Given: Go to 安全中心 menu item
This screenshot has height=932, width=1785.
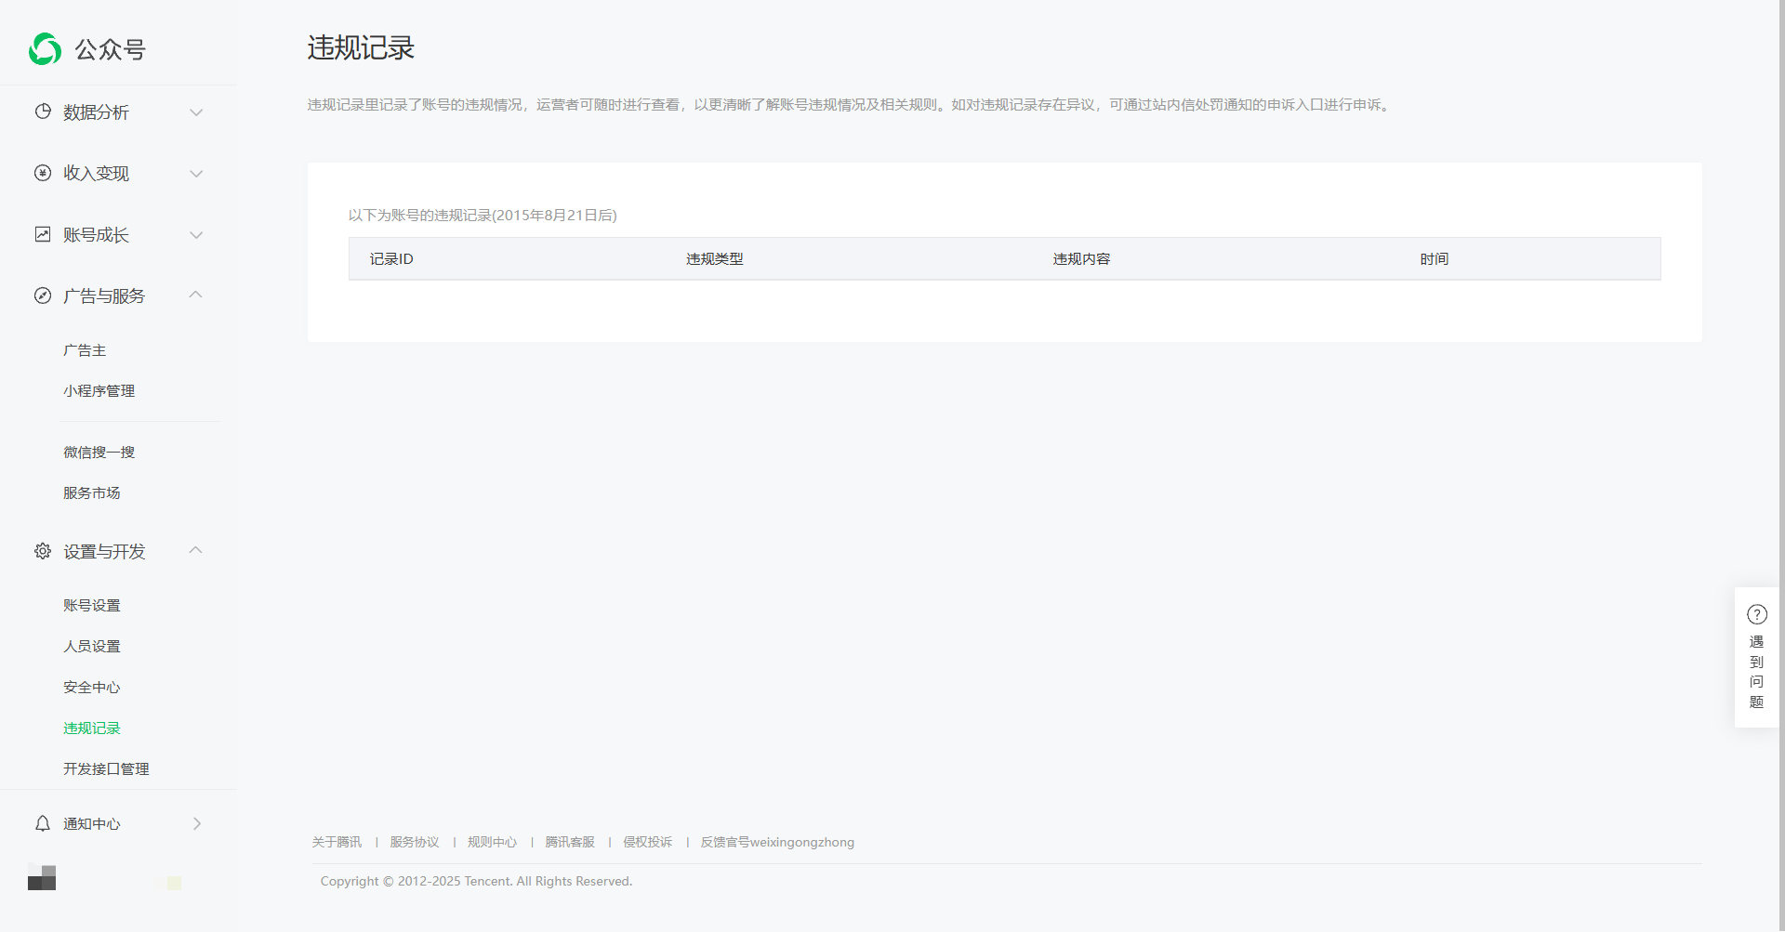Looking at the screenshot, I should (x=91, y=688).
